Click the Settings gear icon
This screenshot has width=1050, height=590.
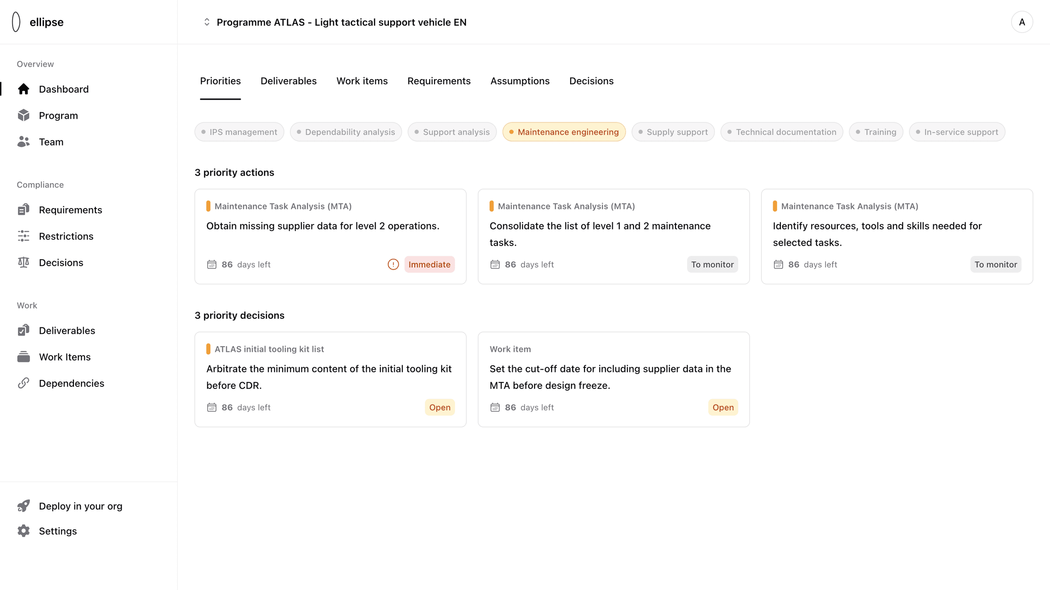24,531
